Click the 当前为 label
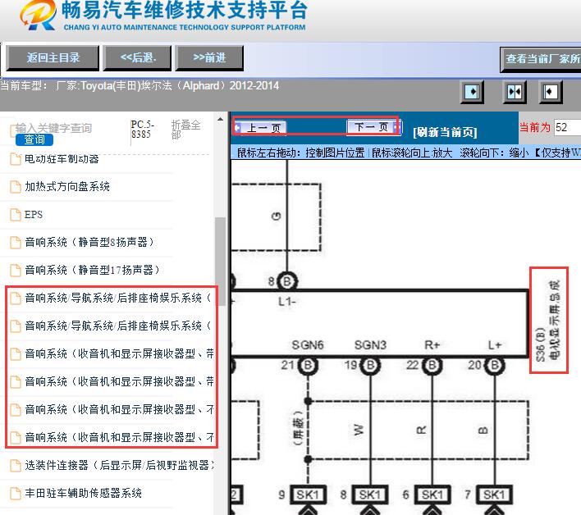 tap(534, 127)
